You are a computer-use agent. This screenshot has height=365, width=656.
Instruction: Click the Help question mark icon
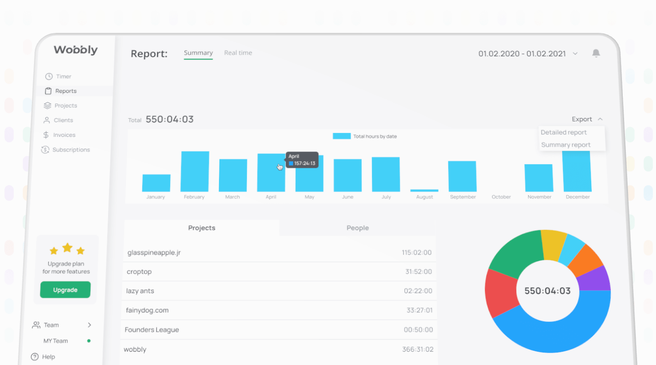point(35,357)
